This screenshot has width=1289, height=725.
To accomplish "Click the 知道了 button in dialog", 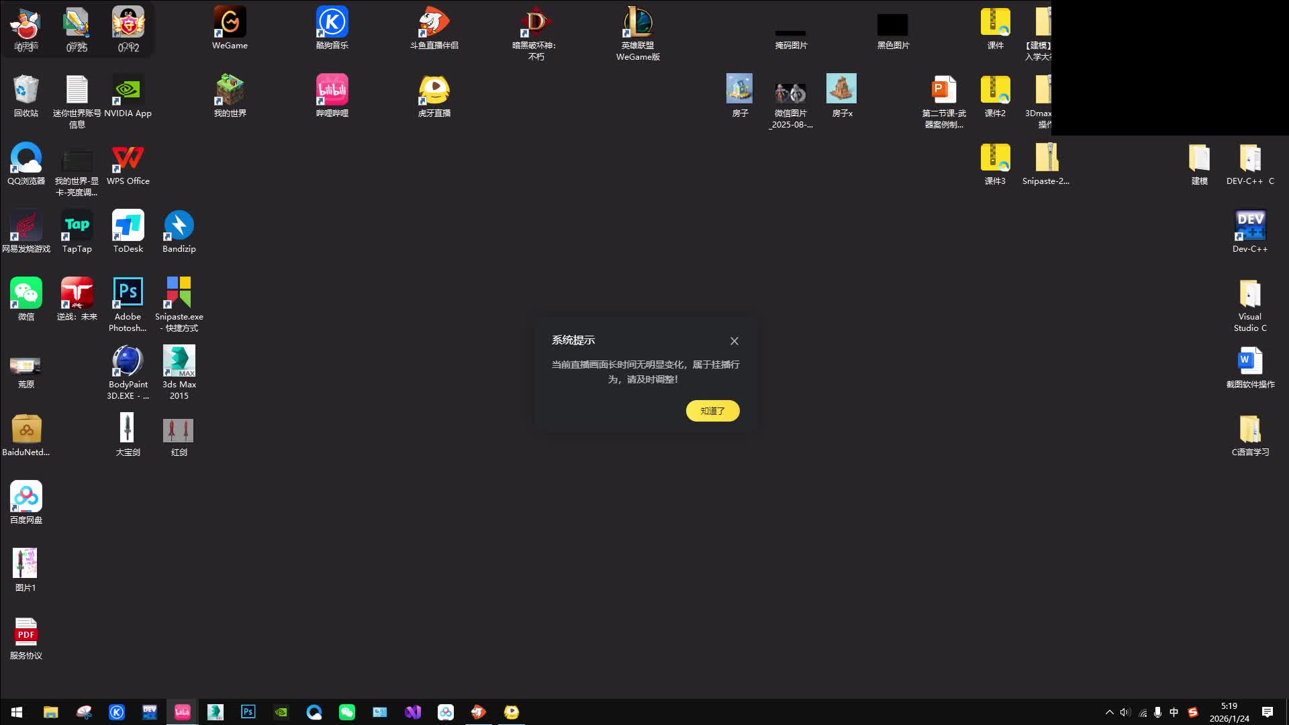I will [x=712, y=411].
